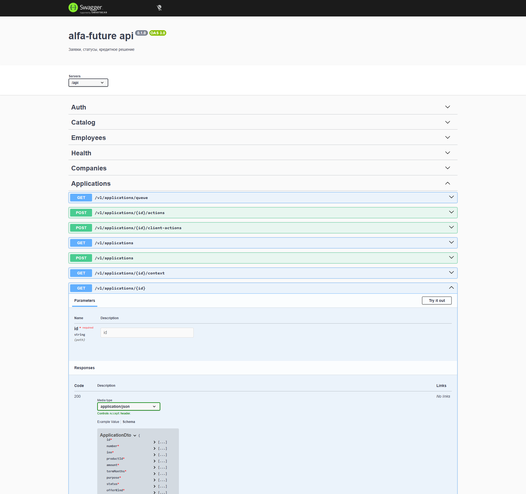Screen dimensions: 526x494
Task: Expand POST /v1/applications/{id}/actions chevron
Action: [451, 212]
